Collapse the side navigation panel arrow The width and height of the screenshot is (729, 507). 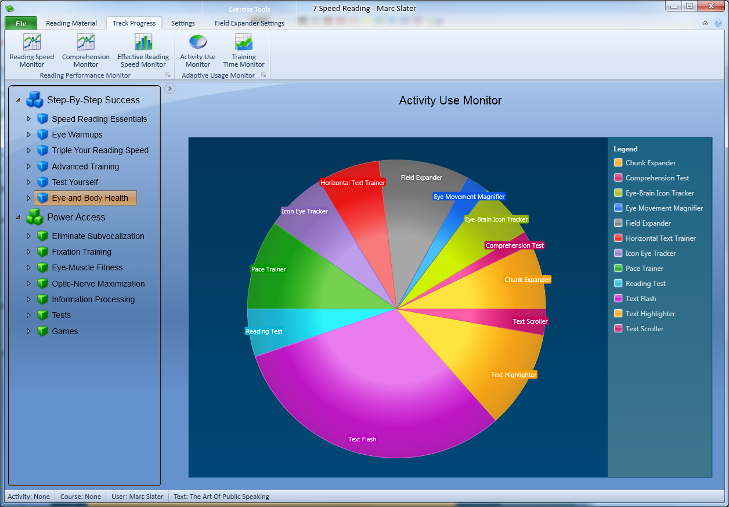(169, 88)
